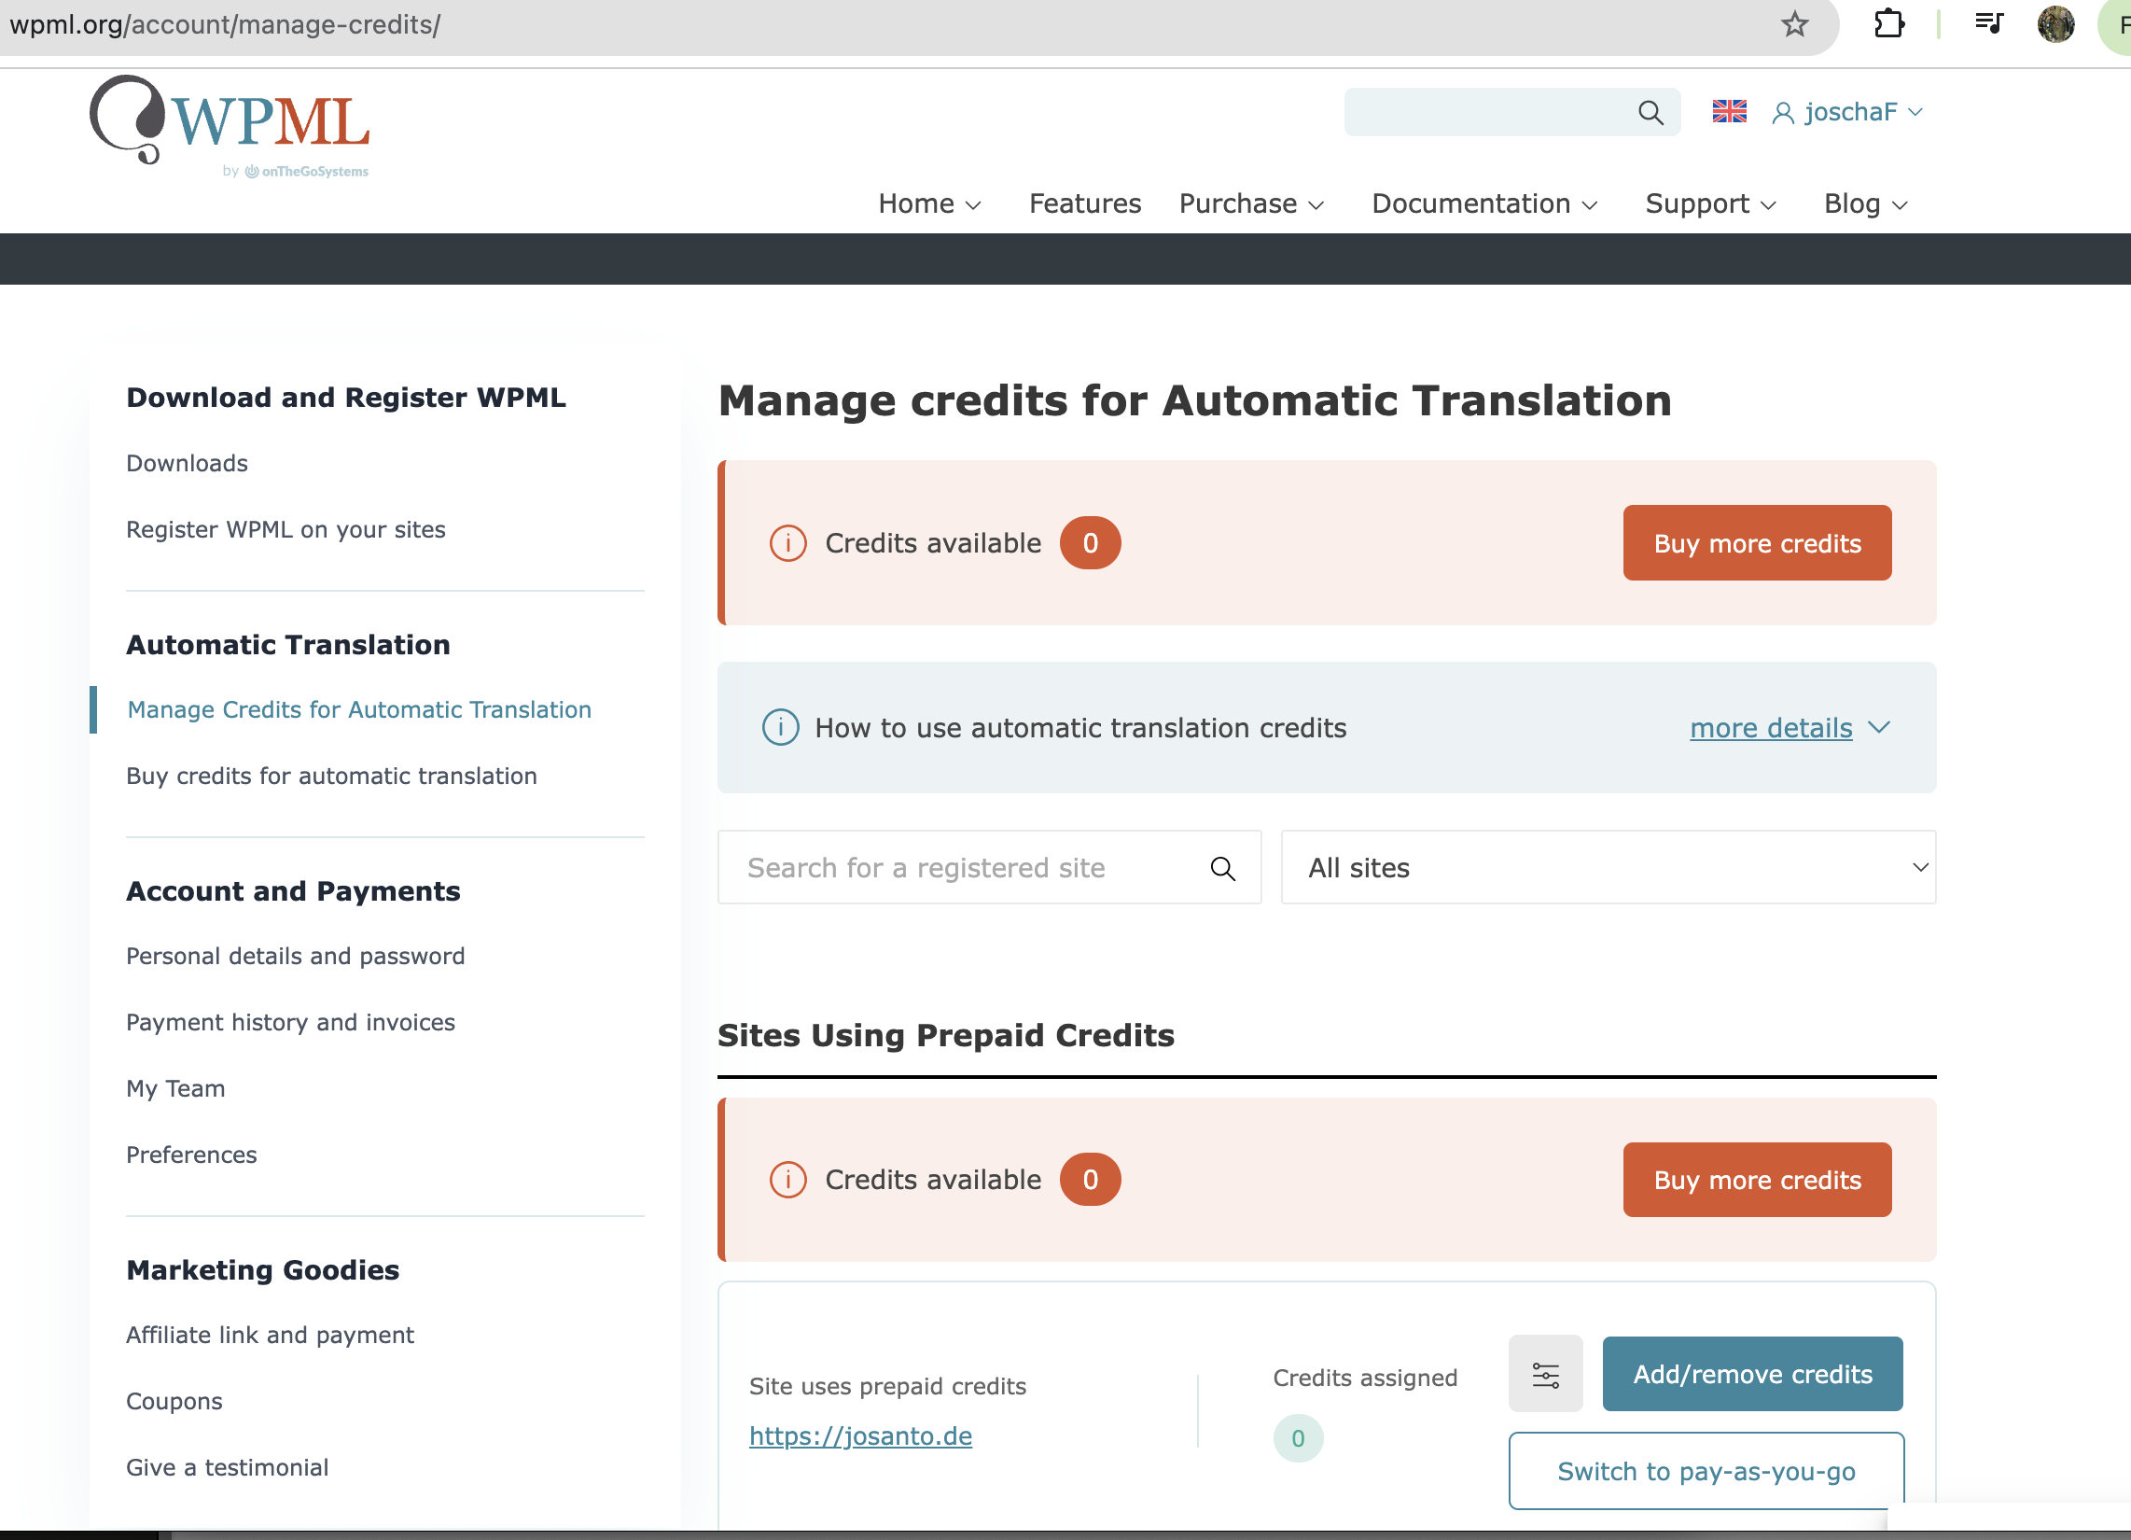Click Add/remove credits button
Image resolution: width=2131 pixels, height=1540 pixels.
click(1751, 1375)
